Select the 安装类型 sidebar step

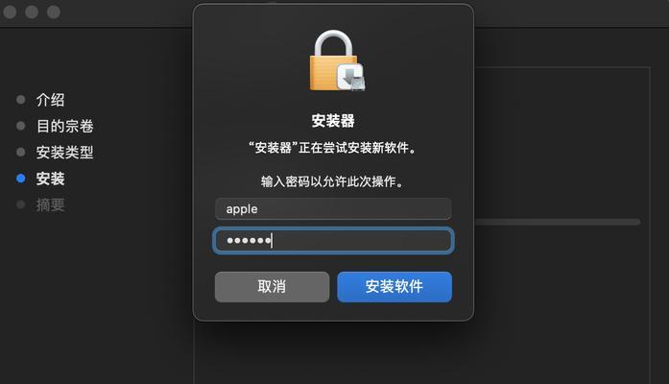coord(65,153)
